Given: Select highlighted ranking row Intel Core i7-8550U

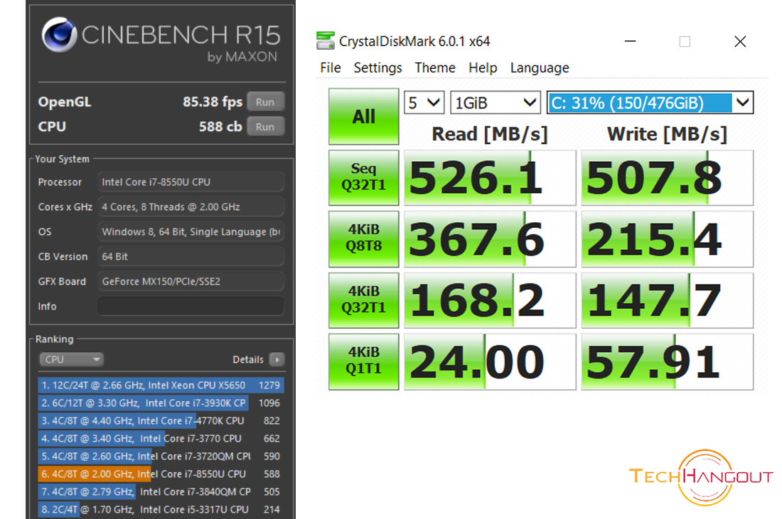Looking at the screenshot, I should click(x=161, y=474).
